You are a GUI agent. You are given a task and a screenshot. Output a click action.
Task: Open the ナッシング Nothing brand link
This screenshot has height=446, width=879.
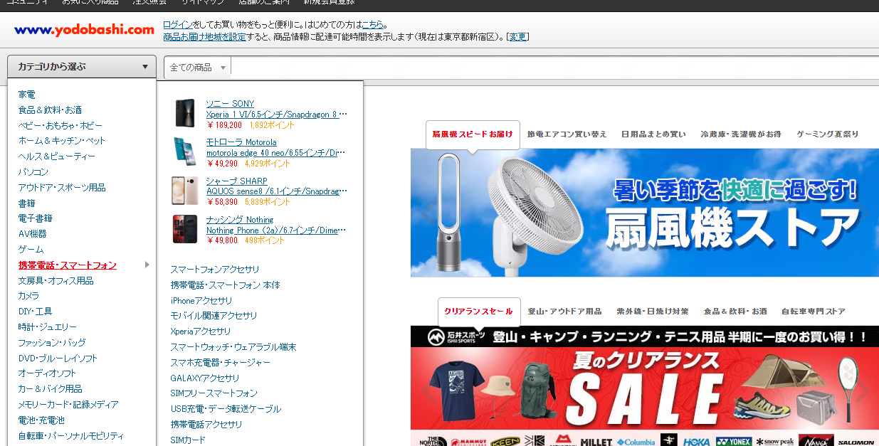pyautogui.click(x=240, y=220)
